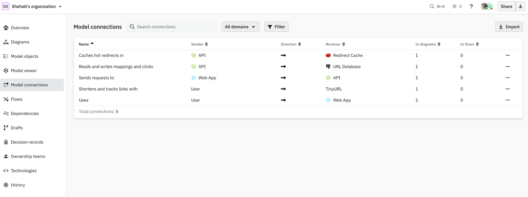Viewport: 528px width, 197px height.
Task: Sort connections by Direction column
Action: pyautogui.click(x=291, y=44)
